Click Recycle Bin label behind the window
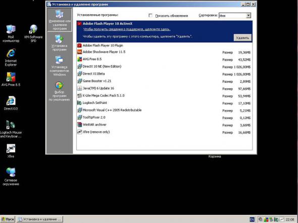This screenshot has height=223, width=298. point(215,156)
